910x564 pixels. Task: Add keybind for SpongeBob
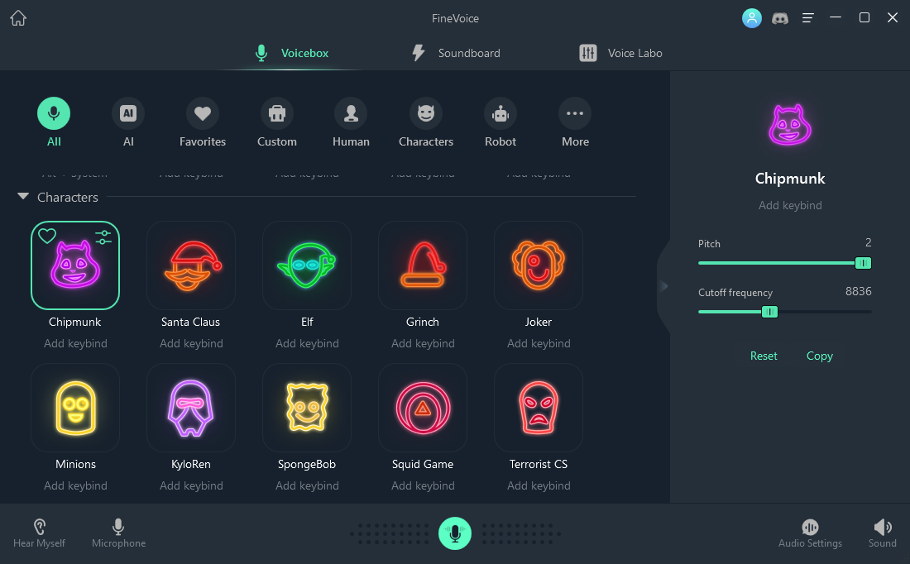(x=307, y=485)
